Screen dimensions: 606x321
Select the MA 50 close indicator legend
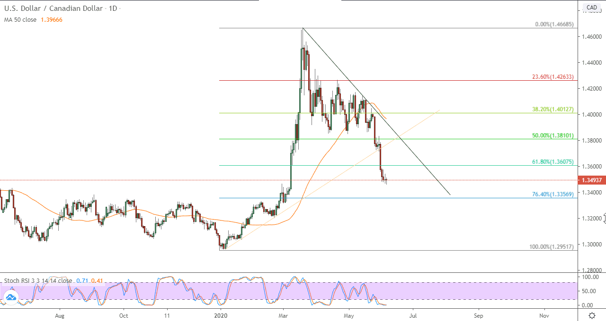point(20,19)
